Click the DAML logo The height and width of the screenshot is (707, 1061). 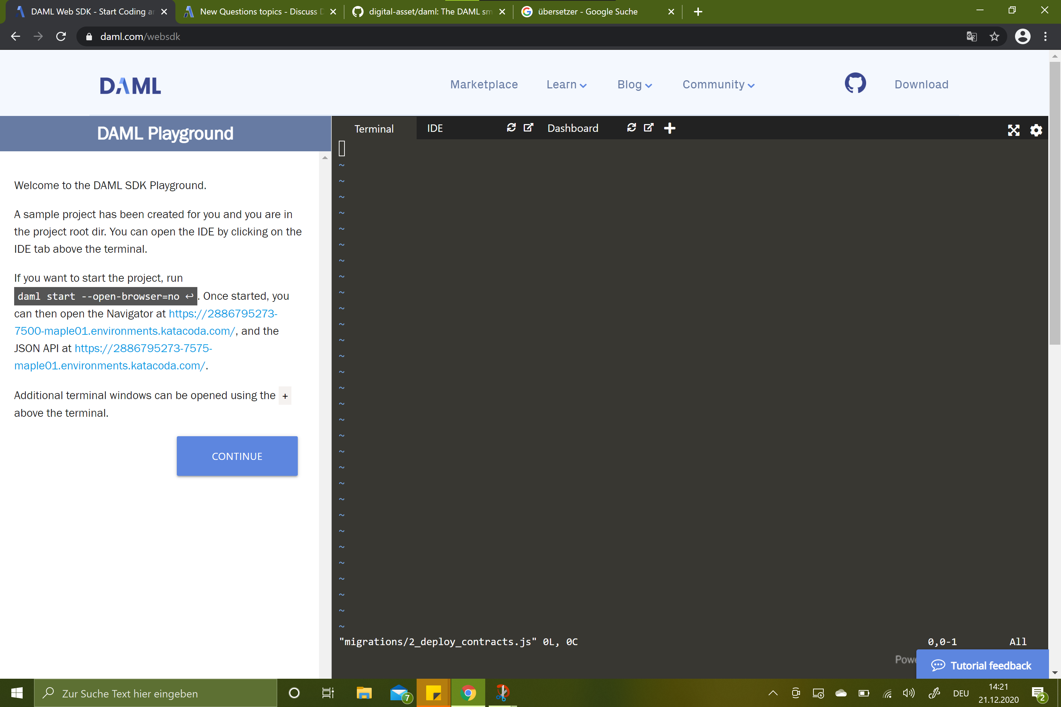tap(131, 86)
